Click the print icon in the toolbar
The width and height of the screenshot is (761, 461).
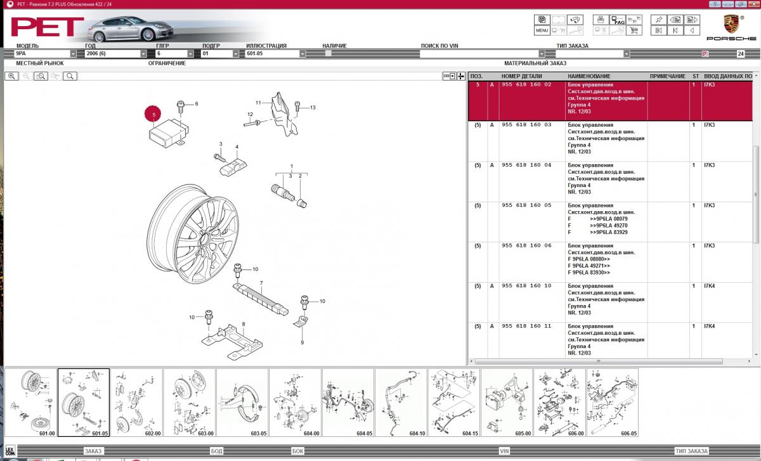pos(599,20)
